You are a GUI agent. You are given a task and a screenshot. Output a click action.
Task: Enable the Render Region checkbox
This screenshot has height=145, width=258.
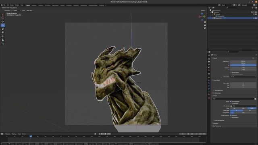tap(231, 72)
